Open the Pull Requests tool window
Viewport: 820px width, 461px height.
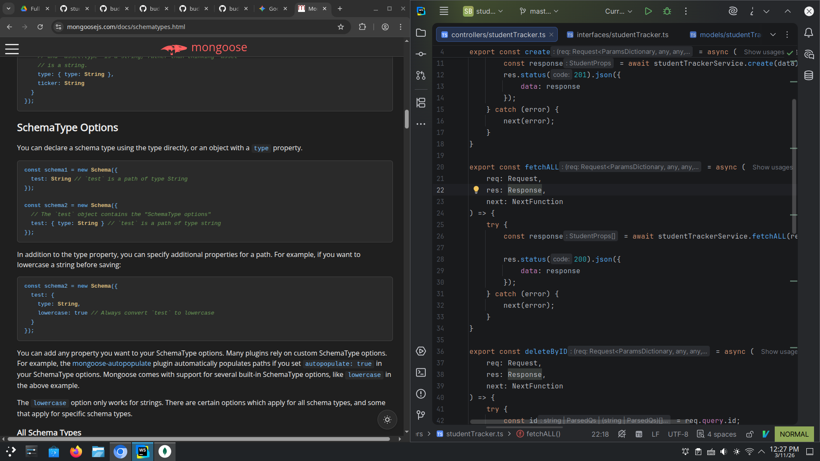pyautogui.click(x=421, y=75)
